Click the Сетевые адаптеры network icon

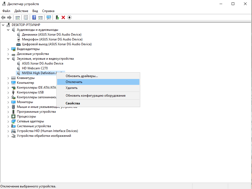pyautogui.click(x=13, y=122)
